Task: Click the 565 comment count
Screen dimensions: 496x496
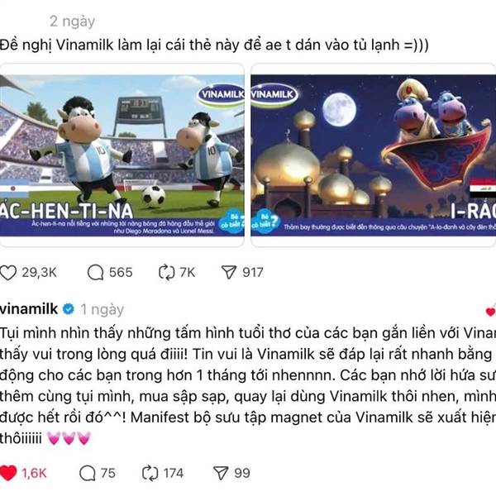Action: point(121,272)
